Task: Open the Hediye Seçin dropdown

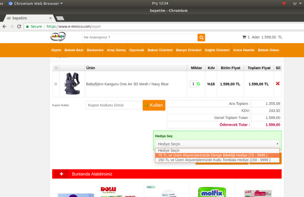Action: click(218, 144)
